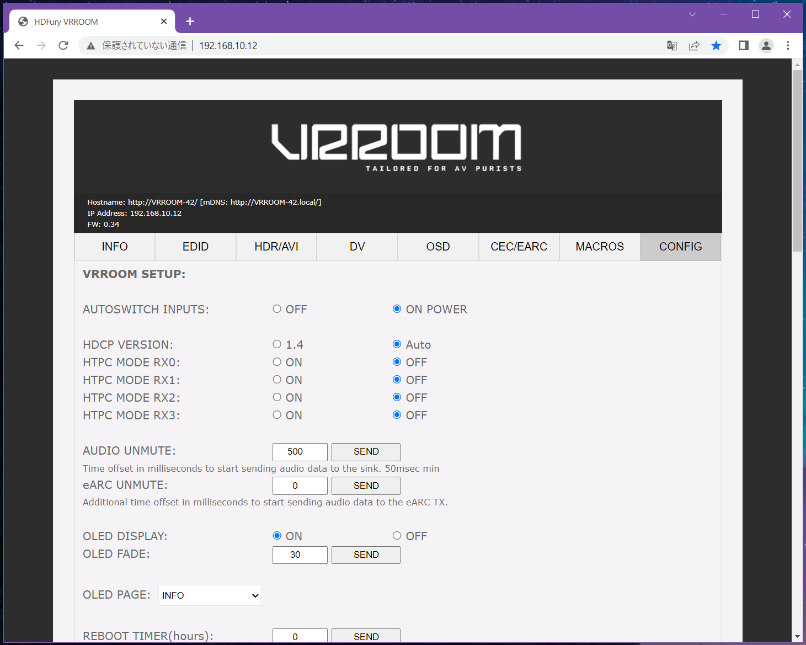Click the scrollbar up arrow
806x645 pixels.
(x=797, y=65)
